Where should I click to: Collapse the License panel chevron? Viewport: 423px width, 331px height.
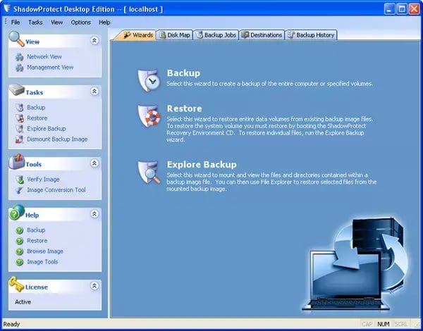[94, 286]
